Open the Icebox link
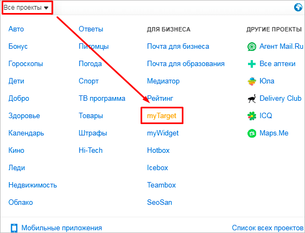The width and height of the screenshot is (305, 233). (x=157, y=168)
